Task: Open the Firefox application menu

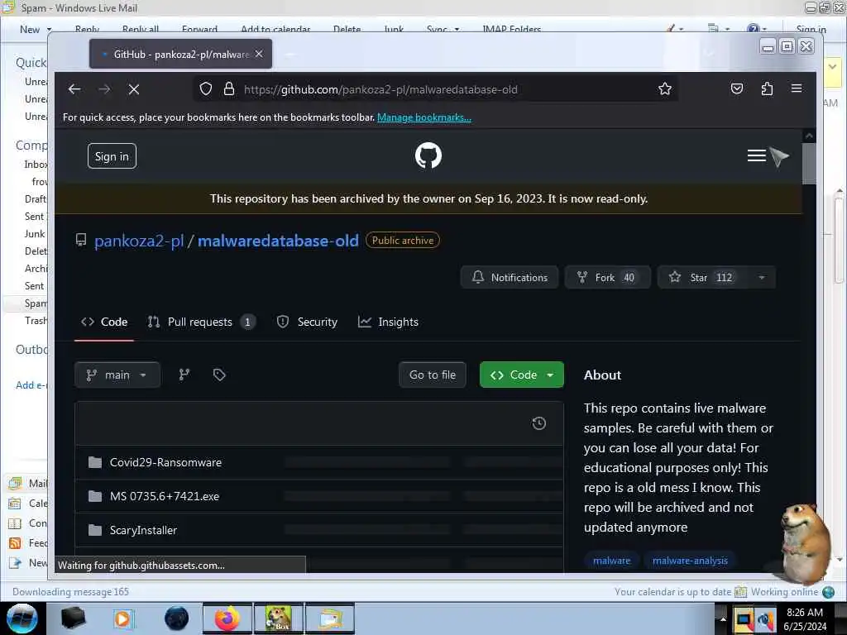Action: (797, 88)
